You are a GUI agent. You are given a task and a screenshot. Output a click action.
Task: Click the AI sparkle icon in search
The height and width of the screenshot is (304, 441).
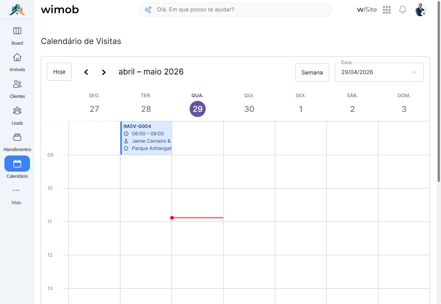pos(148,10)
